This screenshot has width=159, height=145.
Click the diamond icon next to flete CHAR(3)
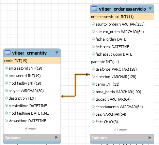tap(93, 121)
